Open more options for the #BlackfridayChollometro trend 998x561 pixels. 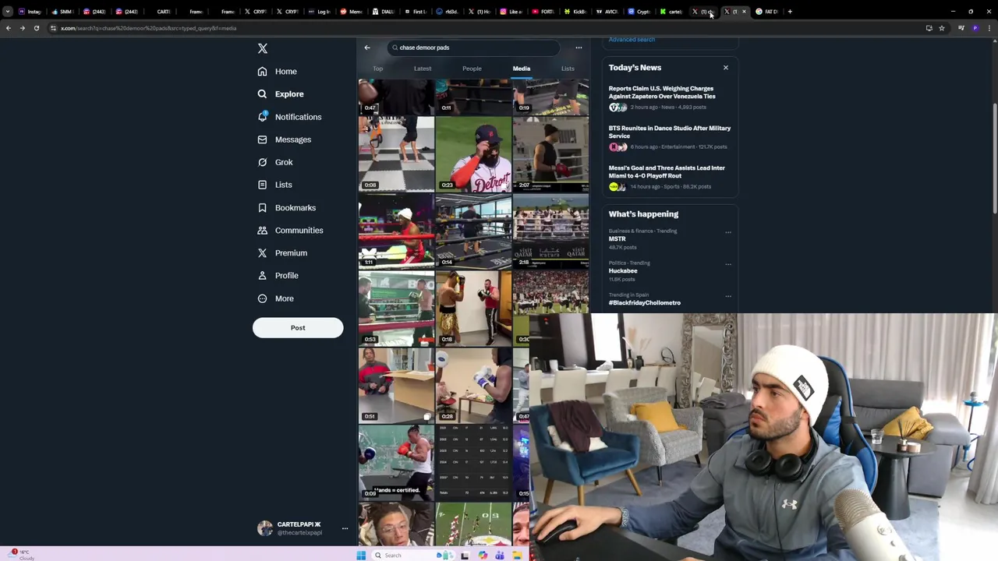click(728, 296)
